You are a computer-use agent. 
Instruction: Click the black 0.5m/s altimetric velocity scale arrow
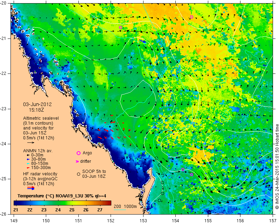(x=31, y=142)
